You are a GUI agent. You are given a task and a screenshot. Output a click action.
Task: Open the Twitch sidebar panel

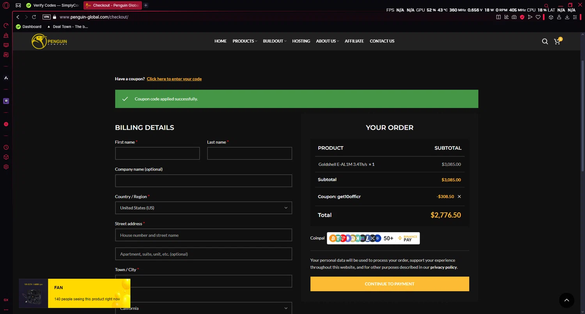pos(6,101)
